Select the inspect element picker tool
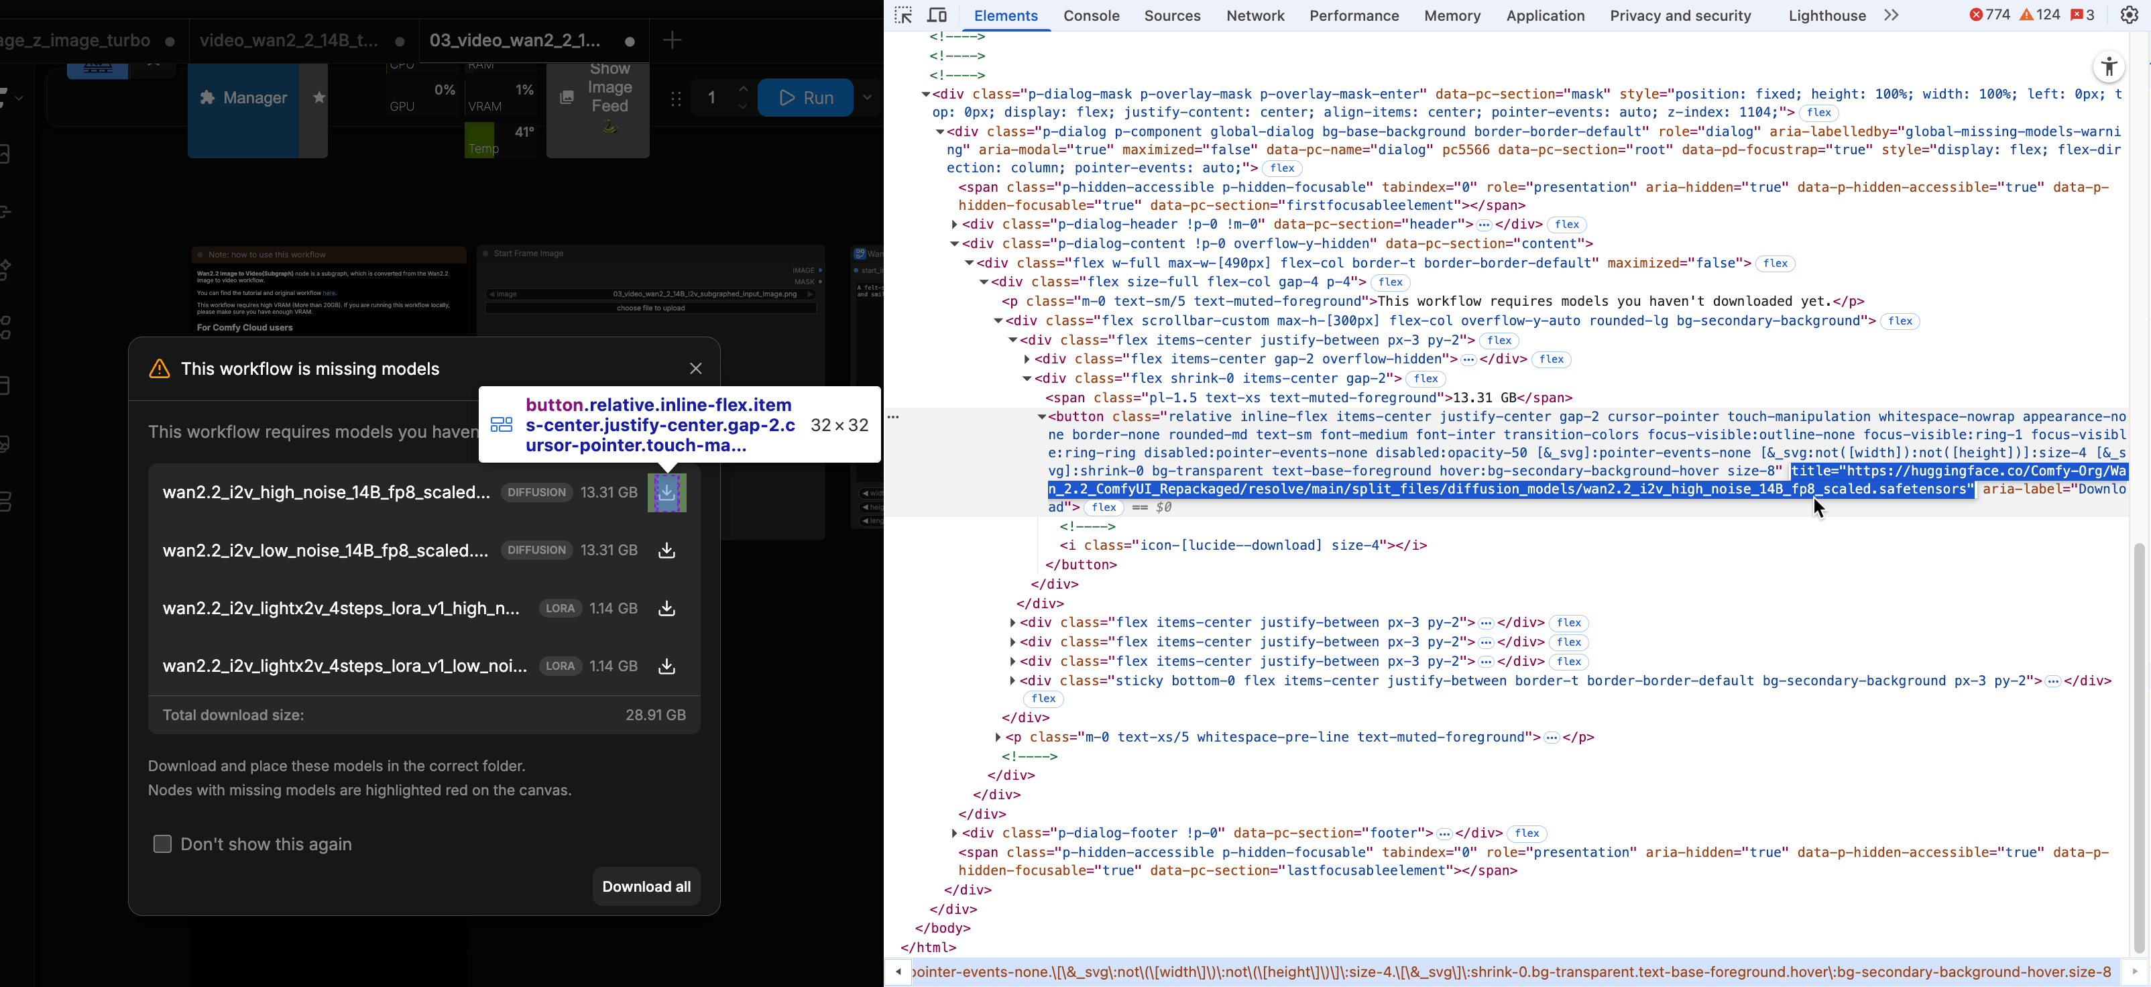This screenshot has width=2151, height=987. 903,15
